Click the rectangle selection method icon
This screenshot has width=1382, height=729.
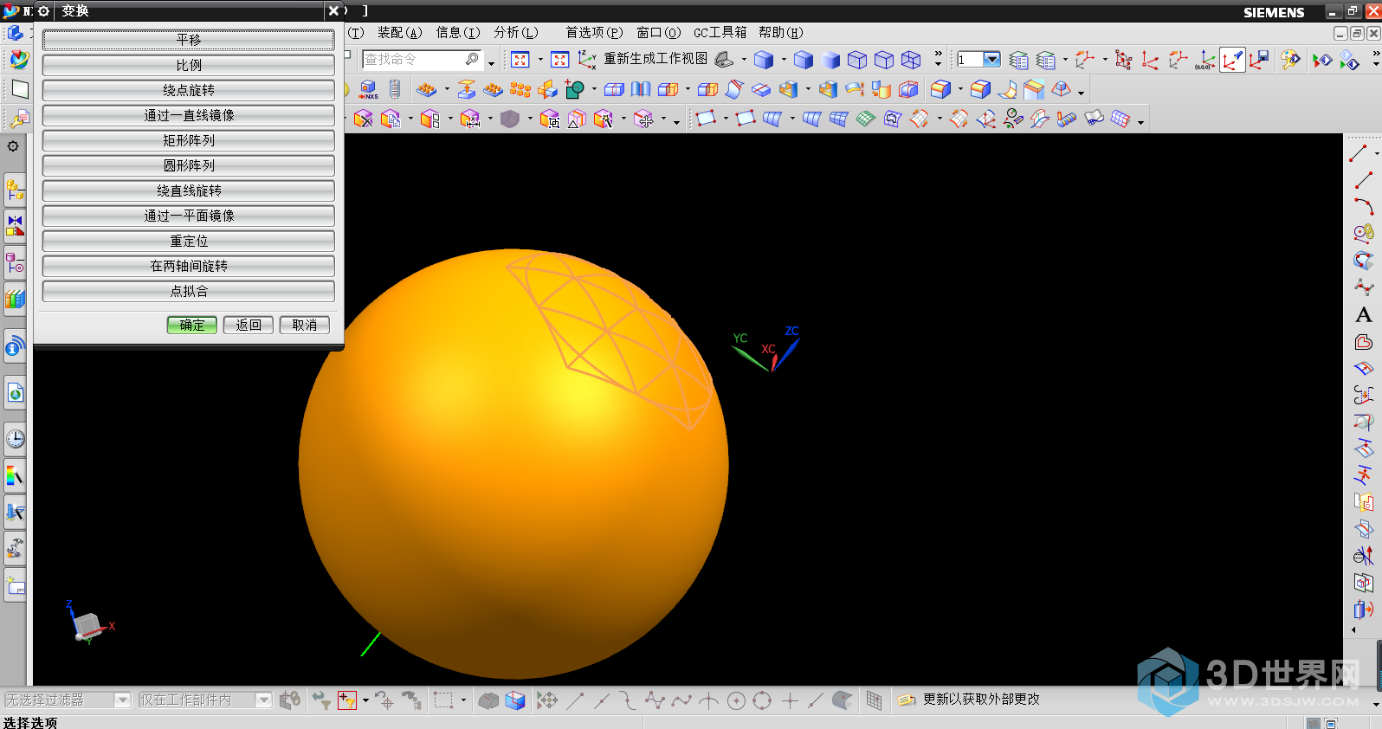tap(443, 700)
